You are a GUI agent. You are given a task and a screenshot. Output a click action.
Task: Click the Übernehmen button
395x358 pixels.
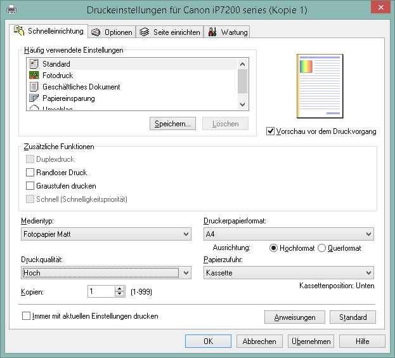311,341
